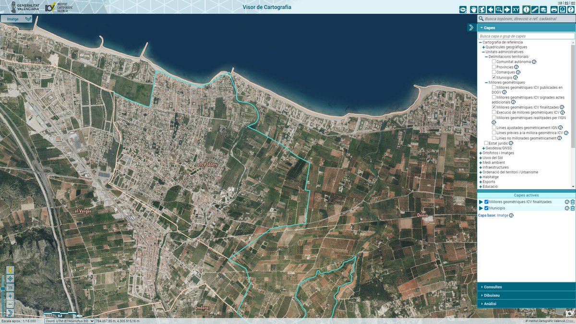Check Estat jurídic layer
Viewport: 576px width, 324px height.
(x=486, y=143)
